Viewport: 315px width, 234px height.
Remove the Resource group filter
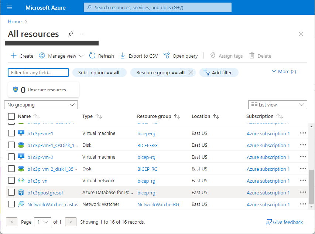(x=191, y=72)
